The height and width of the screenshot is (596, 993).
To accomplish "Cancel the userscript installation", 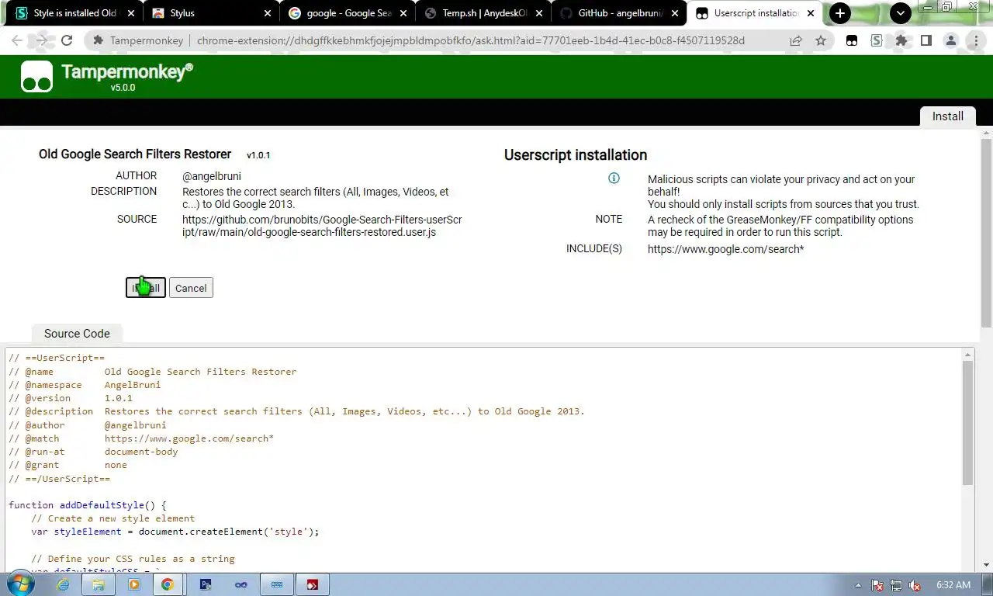I will tap(191, 288).
